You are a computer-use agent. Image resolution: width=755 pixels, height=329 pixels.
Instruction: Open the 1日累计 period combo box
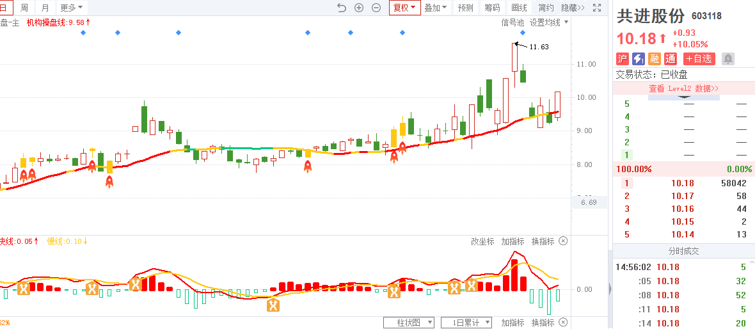(x=466, y=322)
